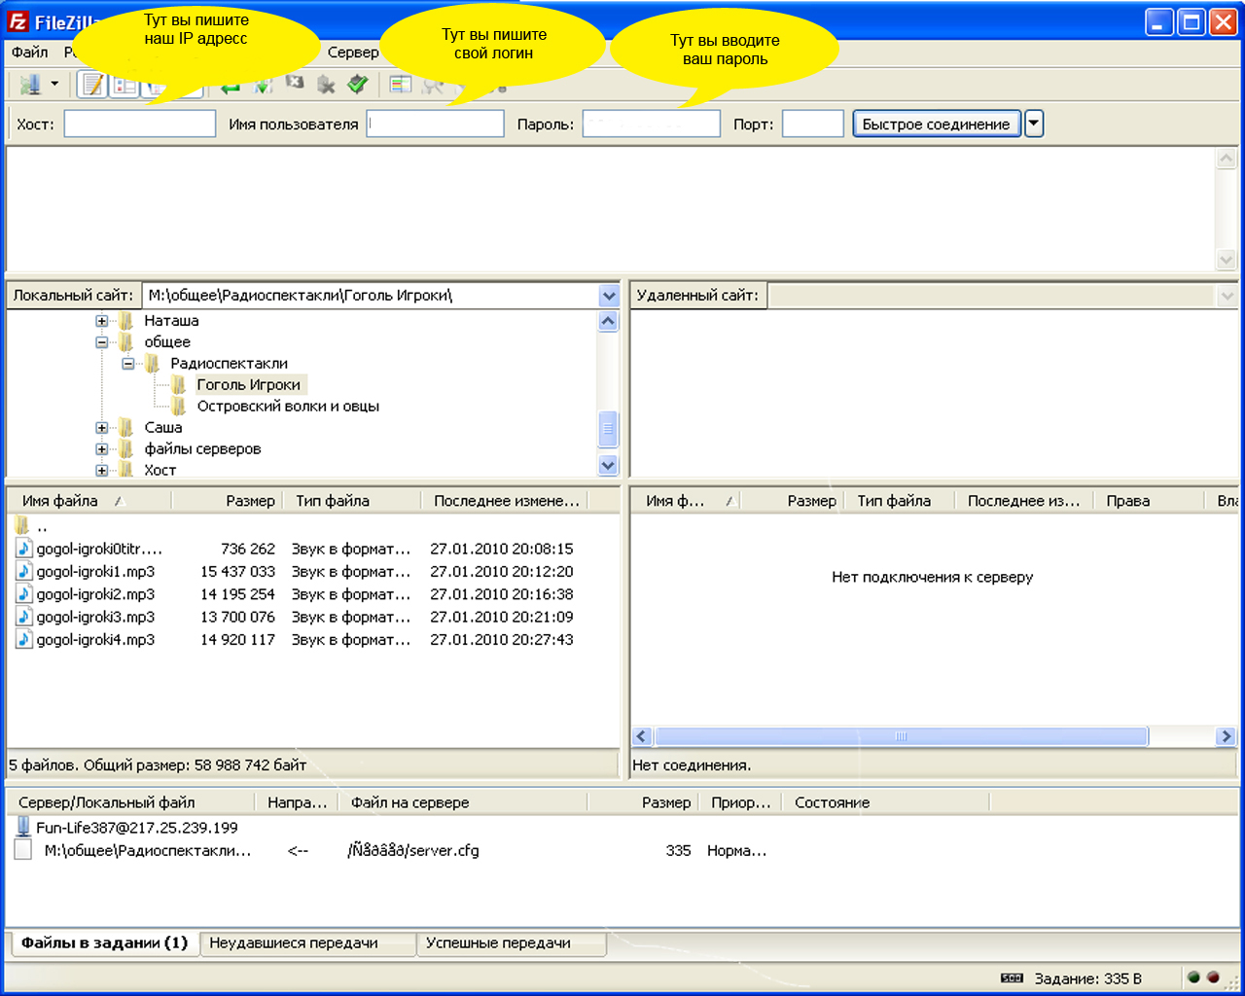
Task: Click the file icon next to gogol-igroki4.mp3
Action: pyautogui.click(x=24, y=640)
